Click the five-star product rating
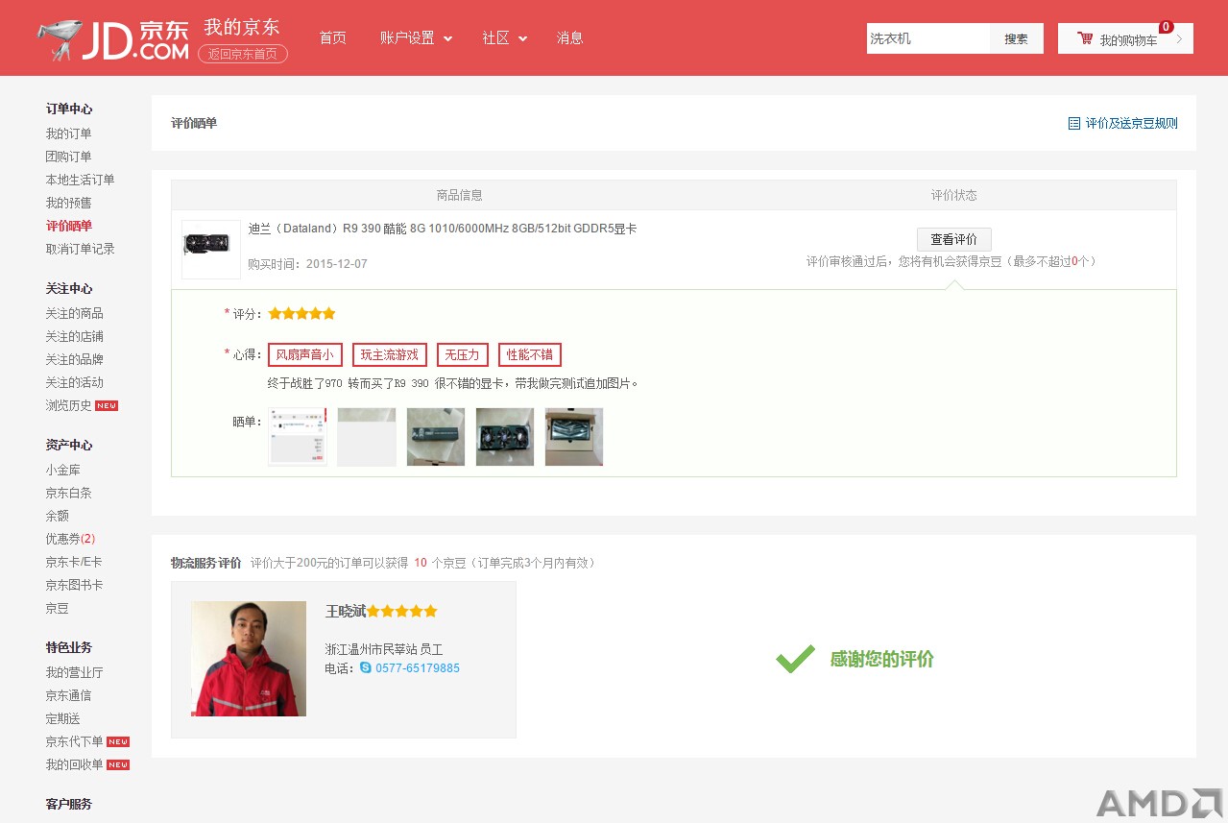Viewport: 1228px width, 823px height. tap(301, 313)
